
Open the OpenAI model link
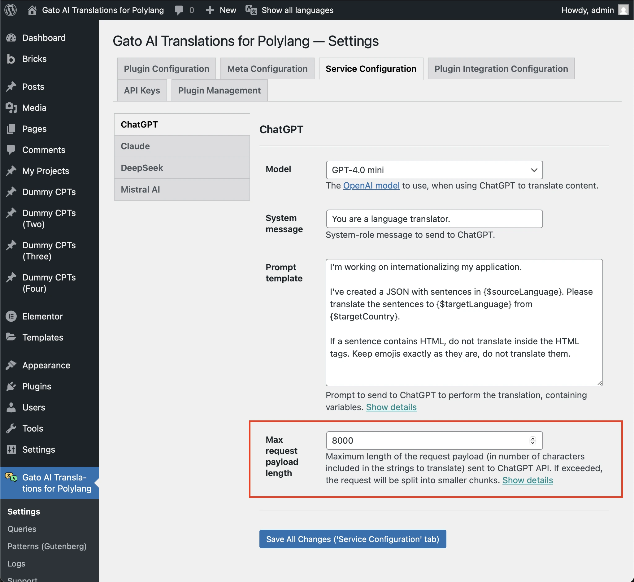click(x=371, y=185)
